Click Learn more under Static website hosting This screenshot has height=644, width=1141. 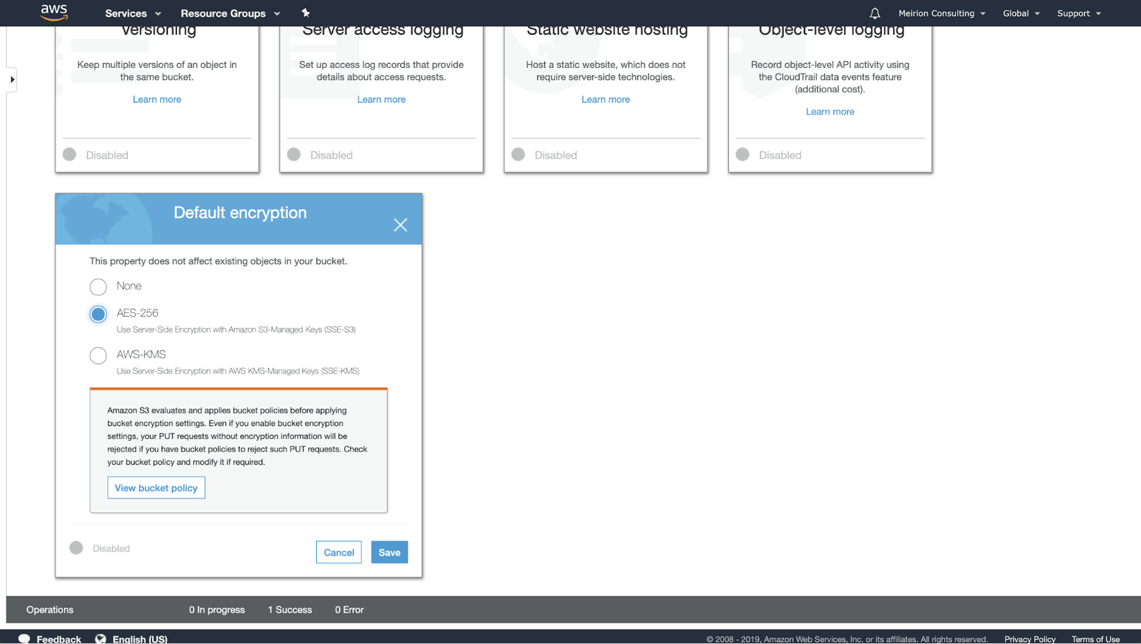coord(605,100)
